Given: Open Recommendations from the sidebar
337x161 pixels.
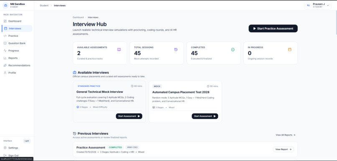Looking at the screenshot, I should point(17,65).
